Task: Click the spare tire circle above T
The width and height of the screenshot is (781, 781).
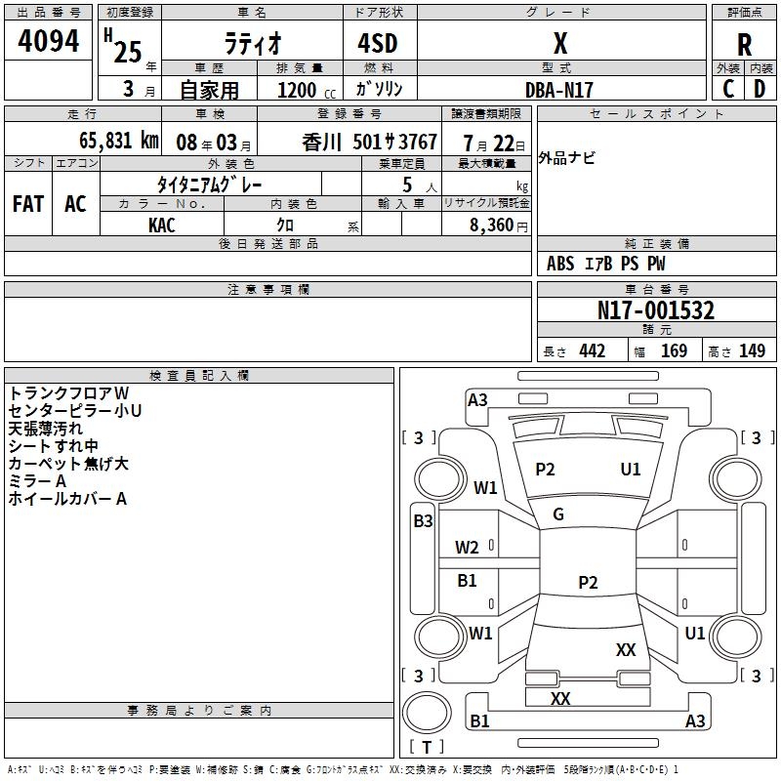Action: click(x=427, y=713)
